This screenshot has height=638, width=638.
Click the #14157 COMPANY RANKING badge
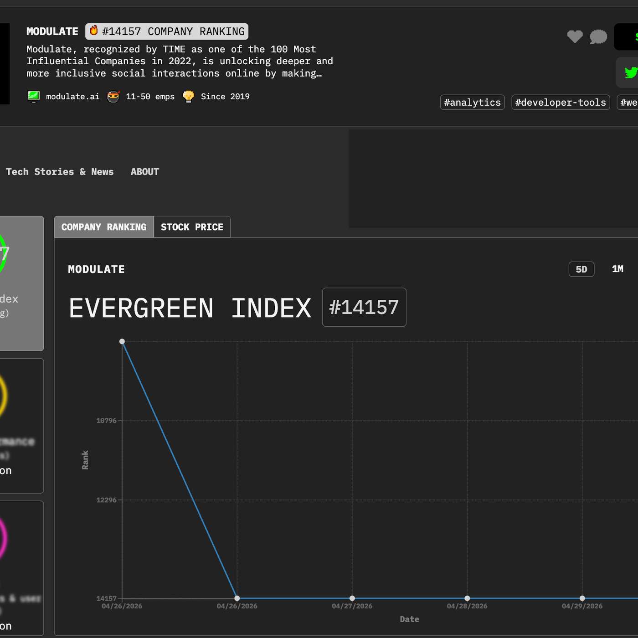pyautogui.click(x=167, y=31)
